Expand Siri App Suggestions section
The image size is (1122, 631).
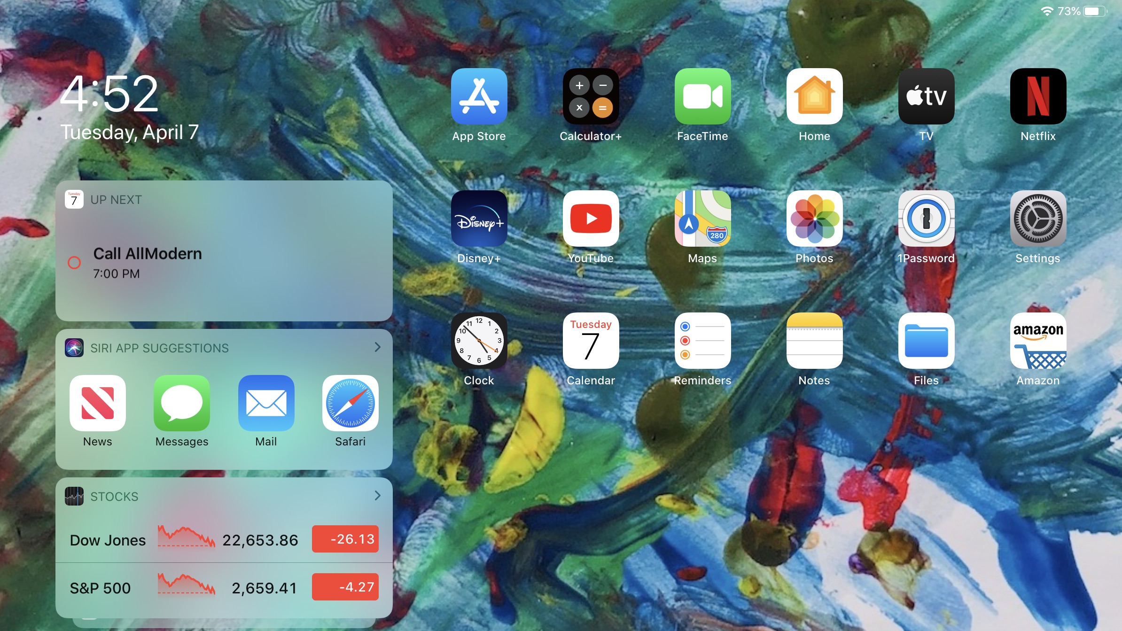click(x=377, y=348)
